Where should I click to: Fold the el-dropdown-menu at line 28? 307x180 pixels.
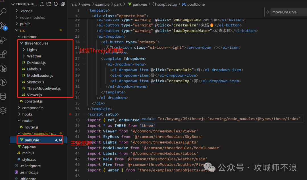tap(84, 64)
